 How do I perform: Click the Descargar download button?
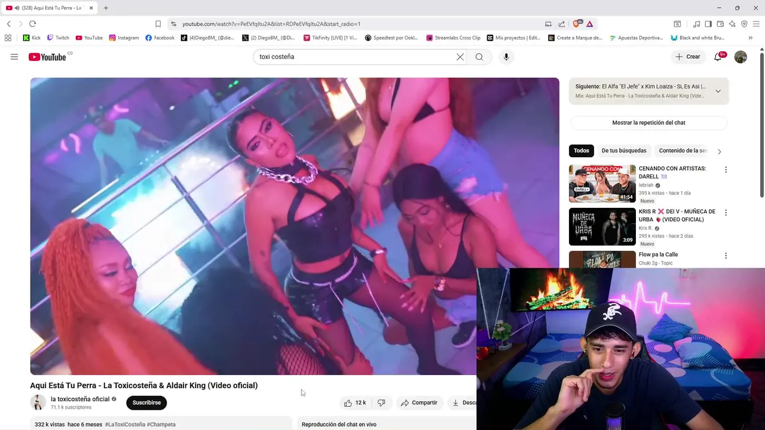(464, 403)
